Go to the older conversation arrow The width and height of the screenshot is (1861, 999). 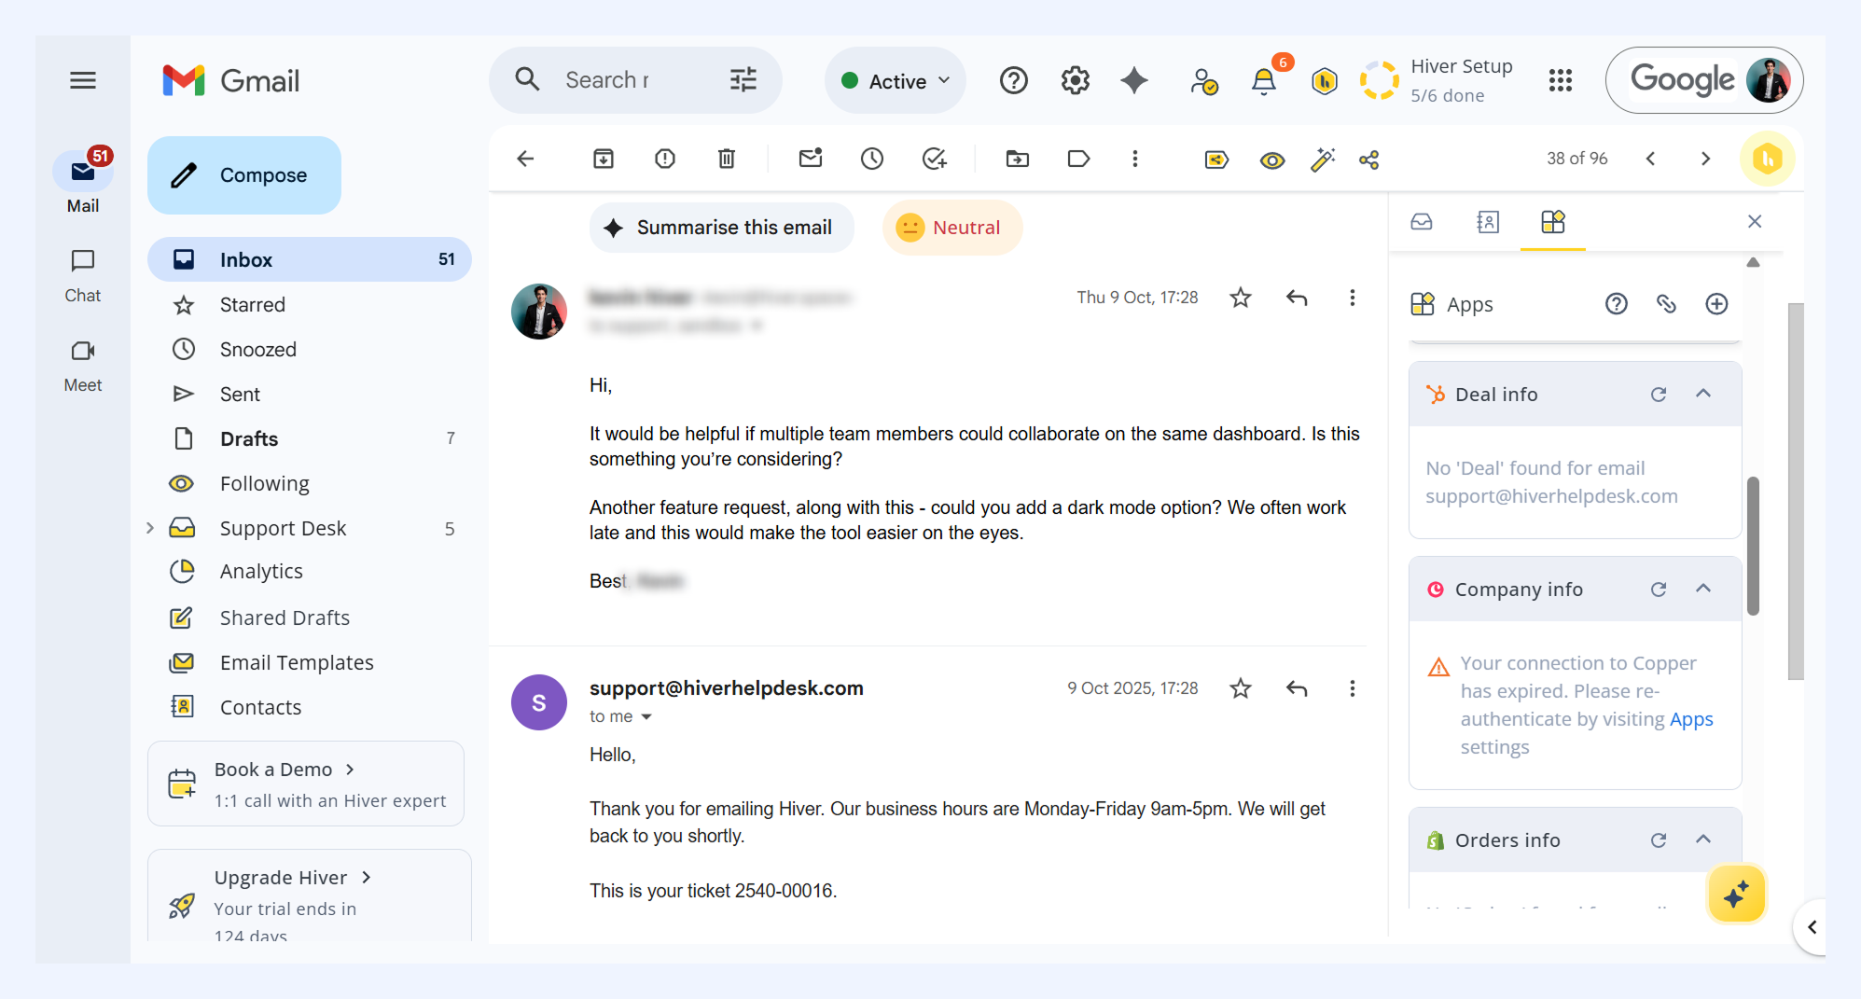pyautogui.click(x=1705, y=159)
